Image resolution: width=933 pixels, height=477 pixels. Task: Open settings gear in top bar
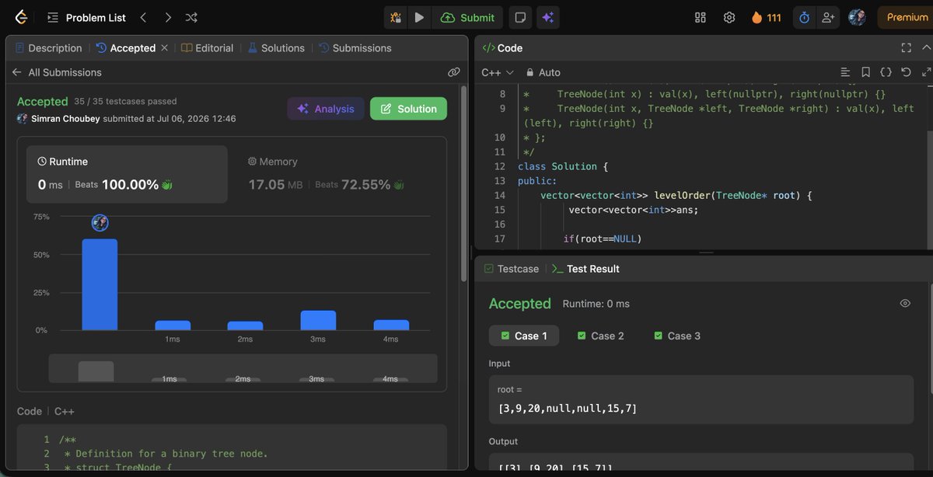point(729,17)
